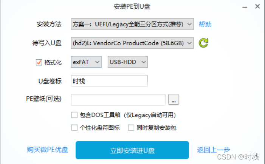Click the window title 安装PE到U盘
The image size is (265, 164).
click(x=132, y=6)
